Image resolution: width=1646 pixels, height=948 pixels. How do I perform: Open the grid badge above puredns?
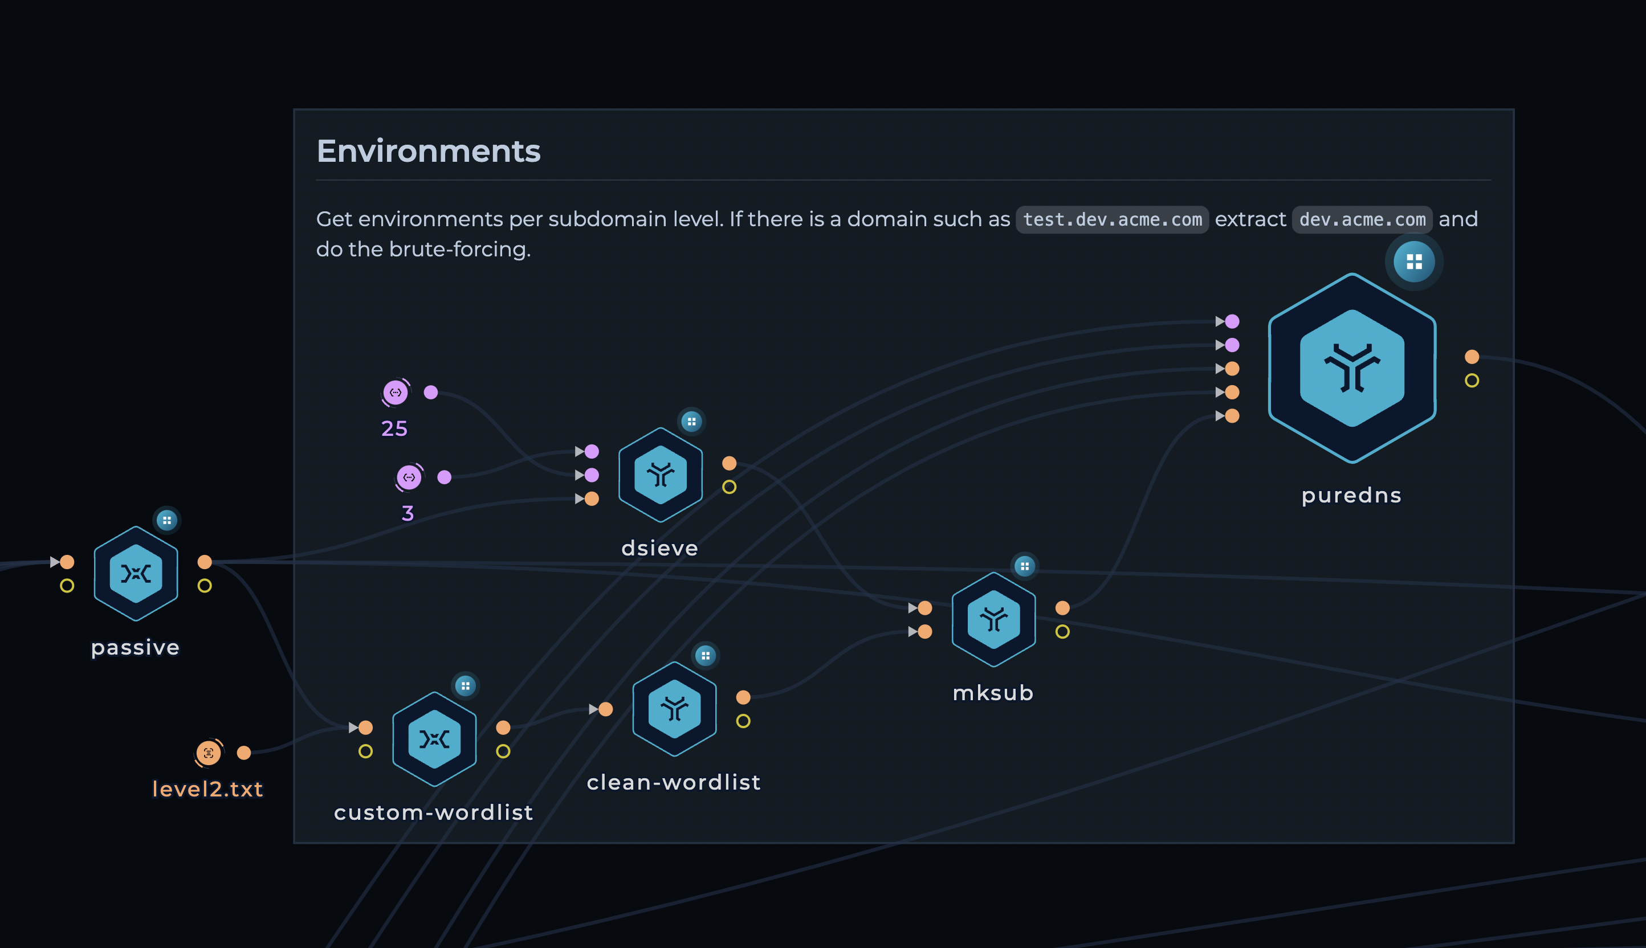coord(1413,261)
